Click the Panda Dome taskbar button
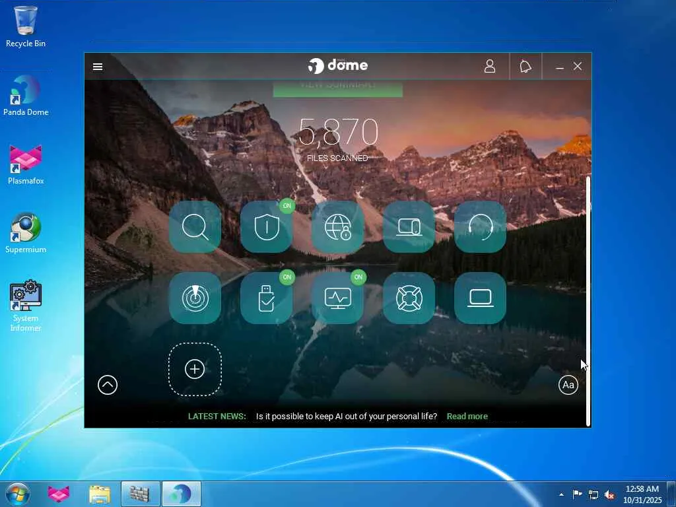 [181, 494]
